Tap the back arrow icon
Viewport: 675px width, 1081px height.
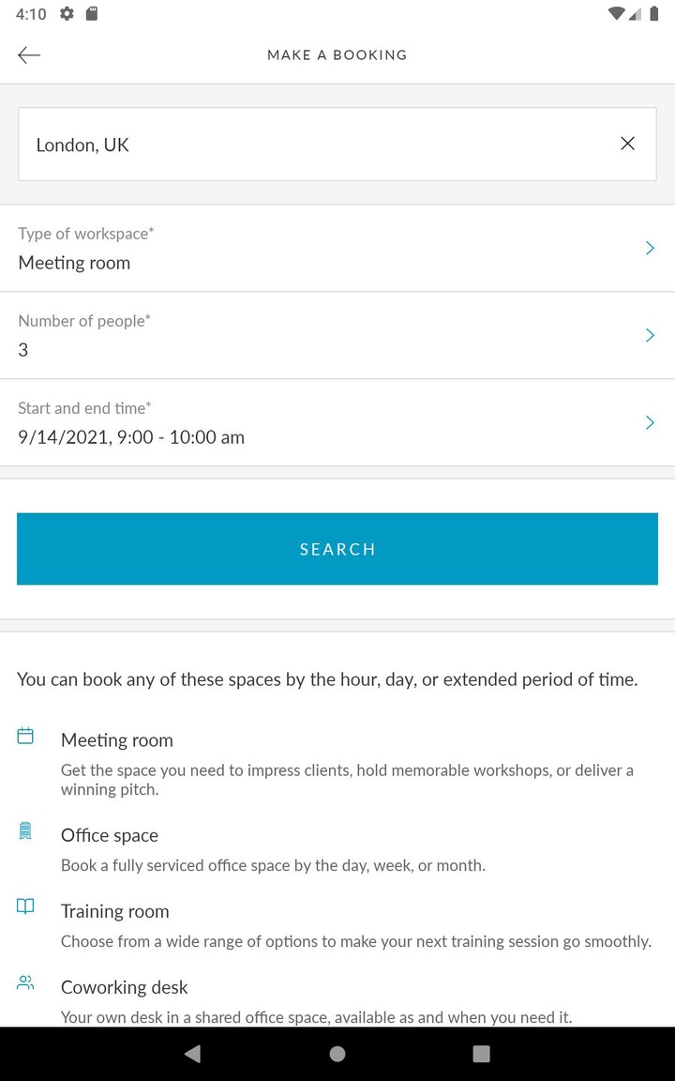click(x=29, y=55)
